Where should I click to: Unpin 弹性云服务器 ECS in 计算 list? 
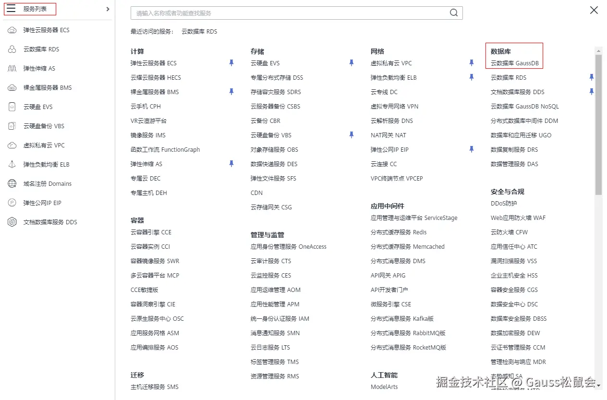click(x=231, y=63)
